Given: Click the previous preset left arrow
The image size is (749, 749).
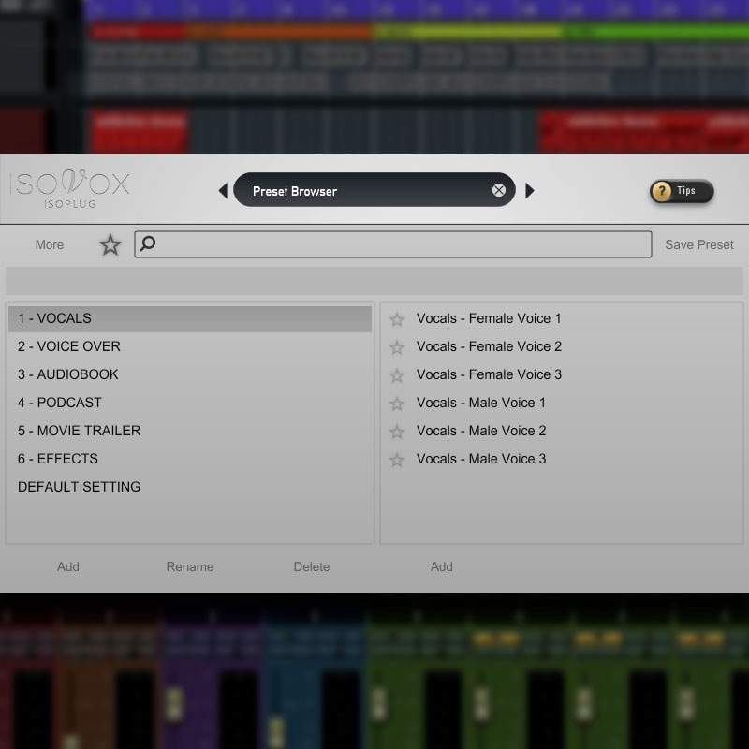Looking at the screenshot, I should pyautogui.click(x=223, y=191).
